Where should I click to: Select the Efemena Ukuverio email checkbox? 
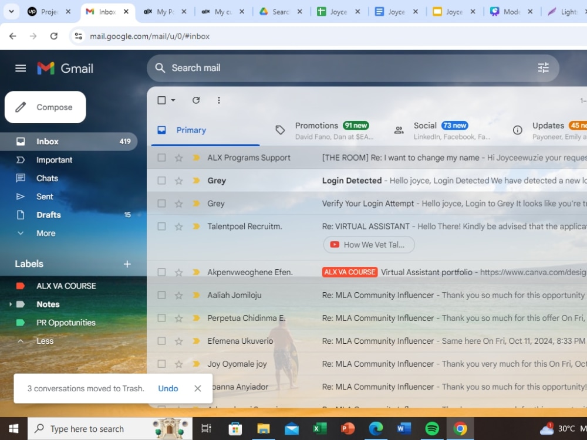point(161,341)
